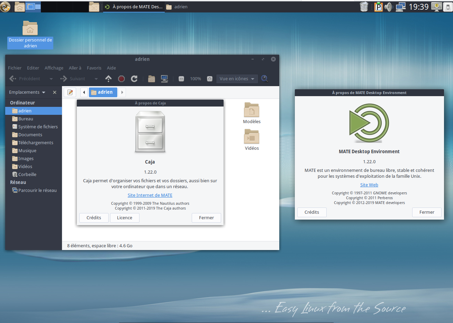Expand the Précédent history dropdown arrow
Viewport: 453px width, 323px height.
[51, 79]
